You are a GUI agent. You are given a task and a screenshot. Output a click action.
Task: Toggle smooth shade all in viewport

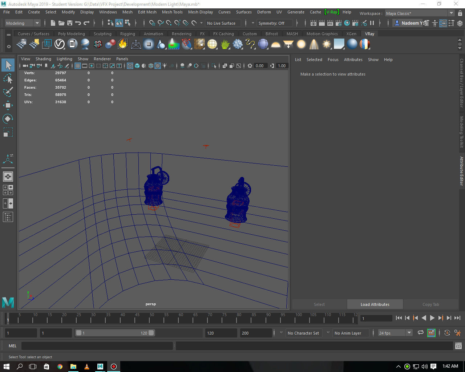pos(137,66)
